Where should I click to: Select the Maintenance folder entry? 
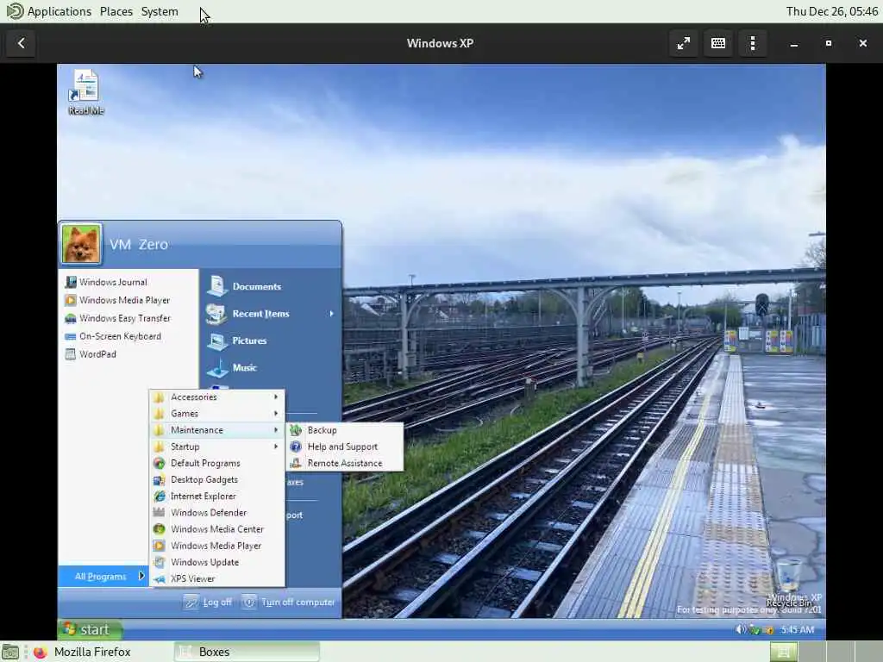pyautogui.click(x=216, y=430)
